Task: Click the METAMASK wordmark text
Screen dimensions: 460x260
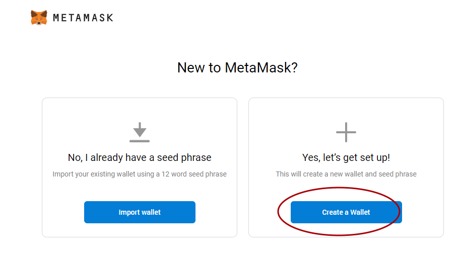Action: pos(83,18)
